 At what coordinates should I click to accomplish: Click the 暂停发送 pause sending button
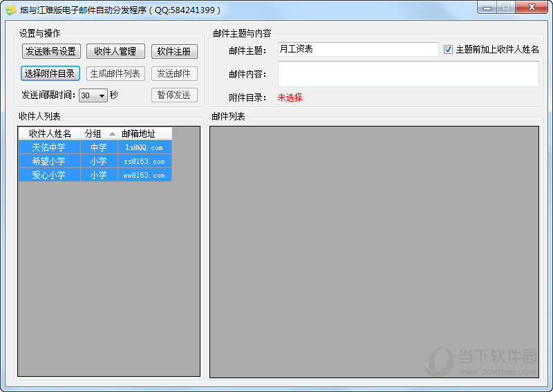coord(174,95)
